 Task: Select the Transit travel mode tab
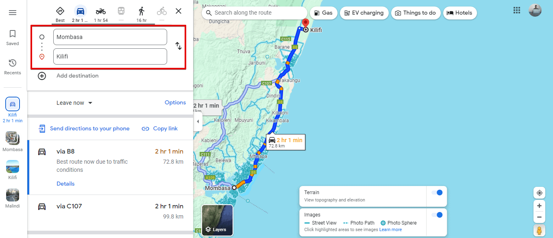(121, 14)
